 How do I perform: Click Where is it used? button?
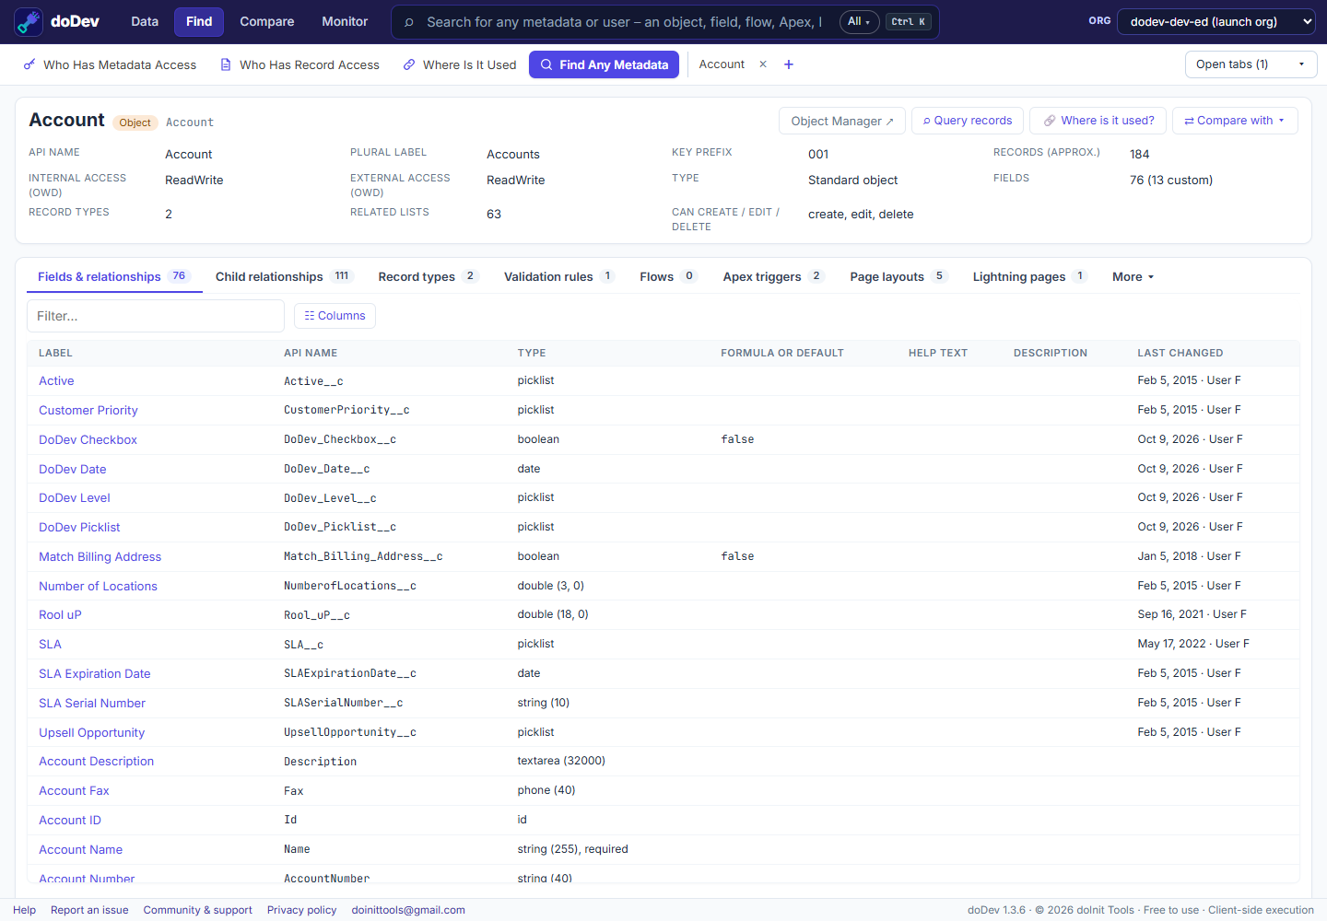pyautogui.click(x=1098, y=121)
